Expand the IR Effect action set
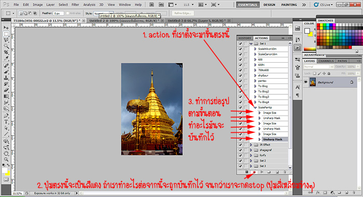 point(251,145)
